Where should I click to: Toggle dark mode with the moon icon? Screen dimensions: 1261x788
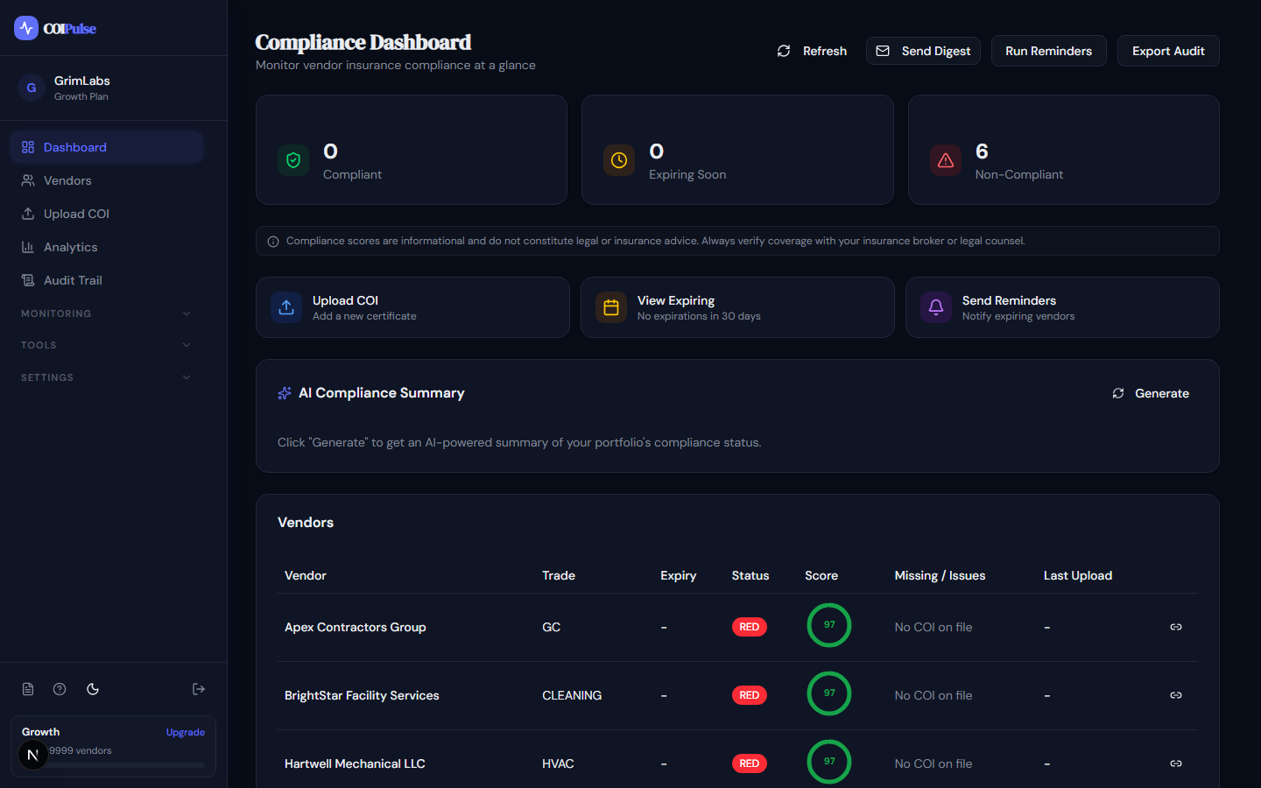coord(93,689)
